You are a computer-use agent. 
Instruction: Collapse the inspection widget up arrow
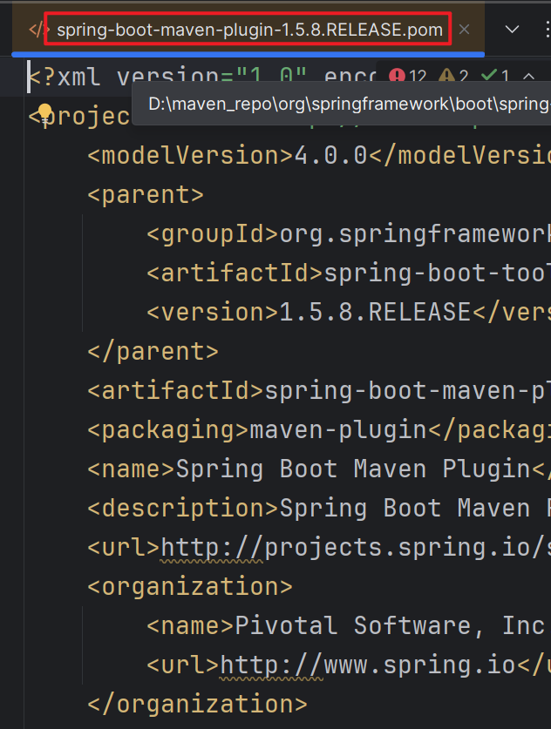tap(528, 76)
